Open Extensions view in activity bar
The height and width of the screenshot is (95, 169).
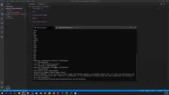coord(2,27)
